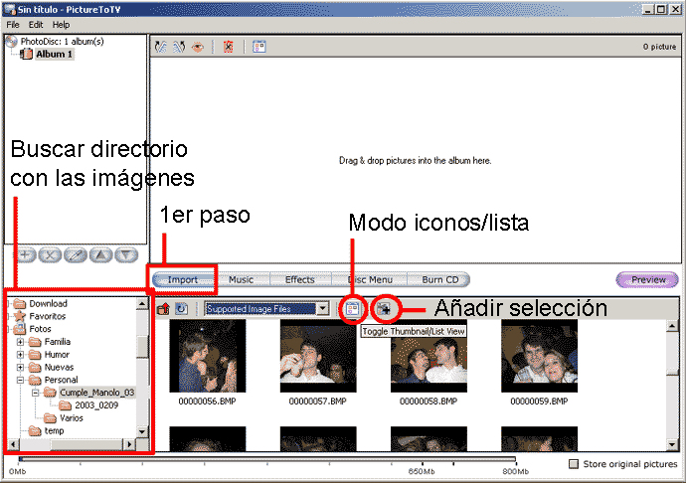Click the Varios folder icon
Screen dimensions: 686x483
[x=50, y=418]
